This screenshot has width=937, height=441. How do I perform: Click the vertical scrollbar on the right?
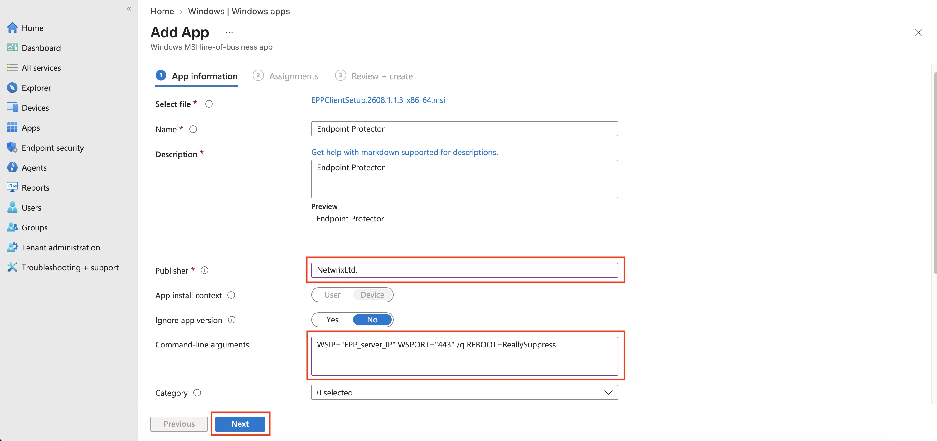pos(935,173)
